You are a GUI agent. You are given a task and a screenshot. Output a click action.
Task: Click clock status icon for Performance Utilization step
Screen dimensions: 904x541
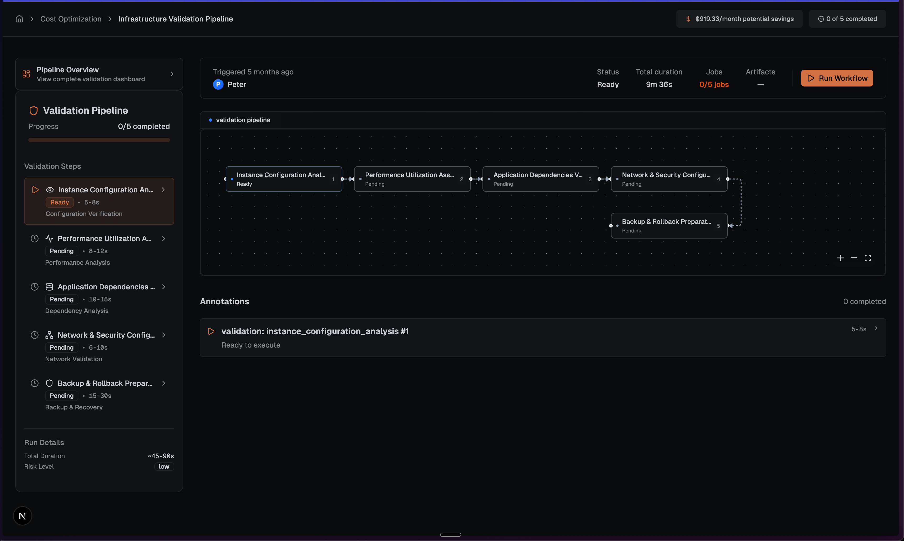[x=35, y=239]
